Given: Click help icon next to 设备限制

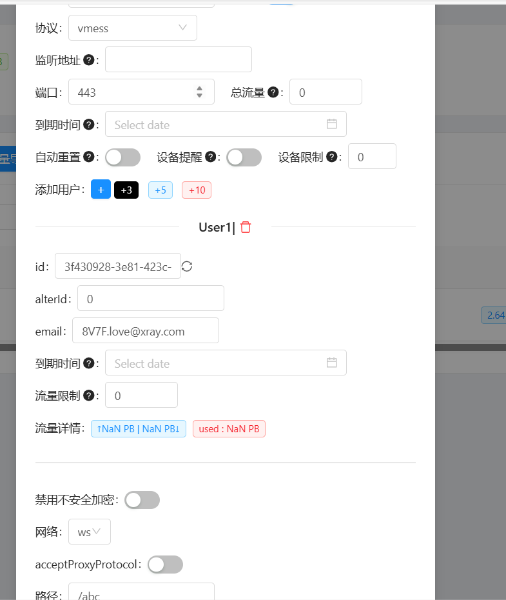Looking at the screenshot, I should [332, 157].
